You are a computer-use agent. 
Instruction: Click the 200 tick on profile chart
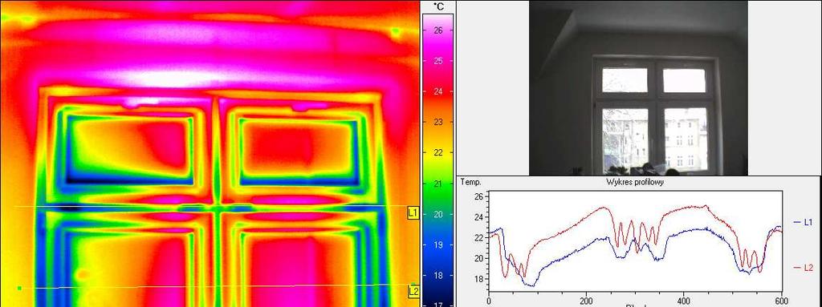[586, 301]
